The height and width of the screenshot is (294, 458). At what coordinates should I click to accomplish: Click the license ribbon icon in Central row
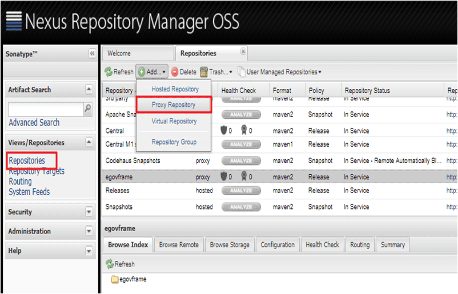pos(244,130)
